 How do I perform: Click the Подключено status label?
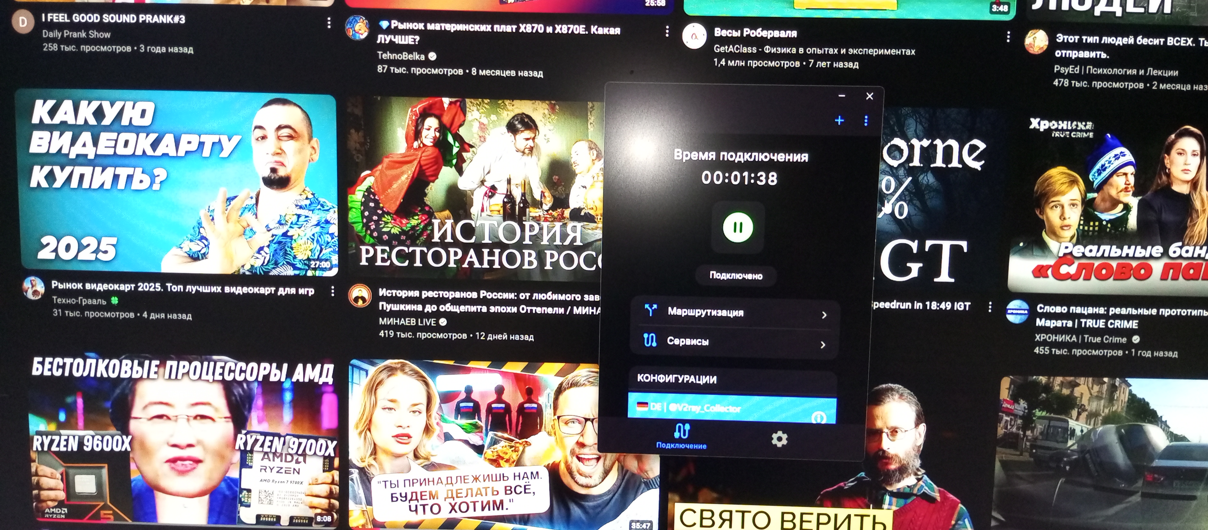point(736,275)
